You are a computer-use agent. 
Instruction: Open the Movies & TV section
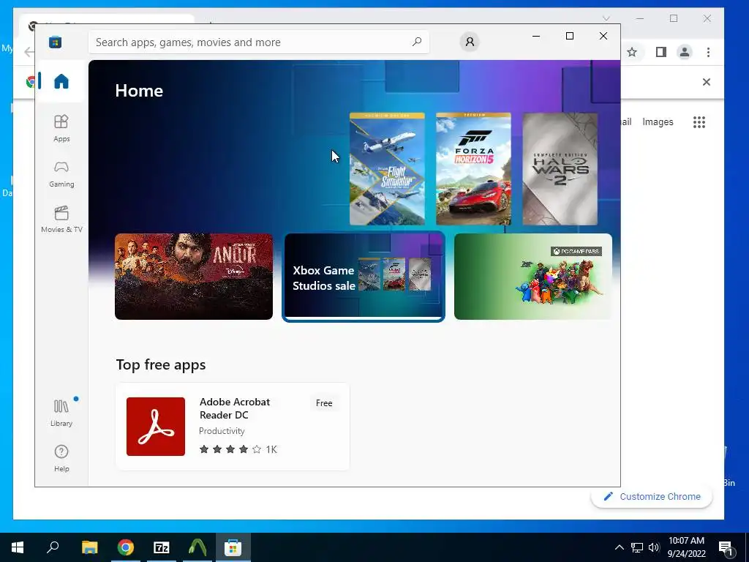(x=61, y=220)
